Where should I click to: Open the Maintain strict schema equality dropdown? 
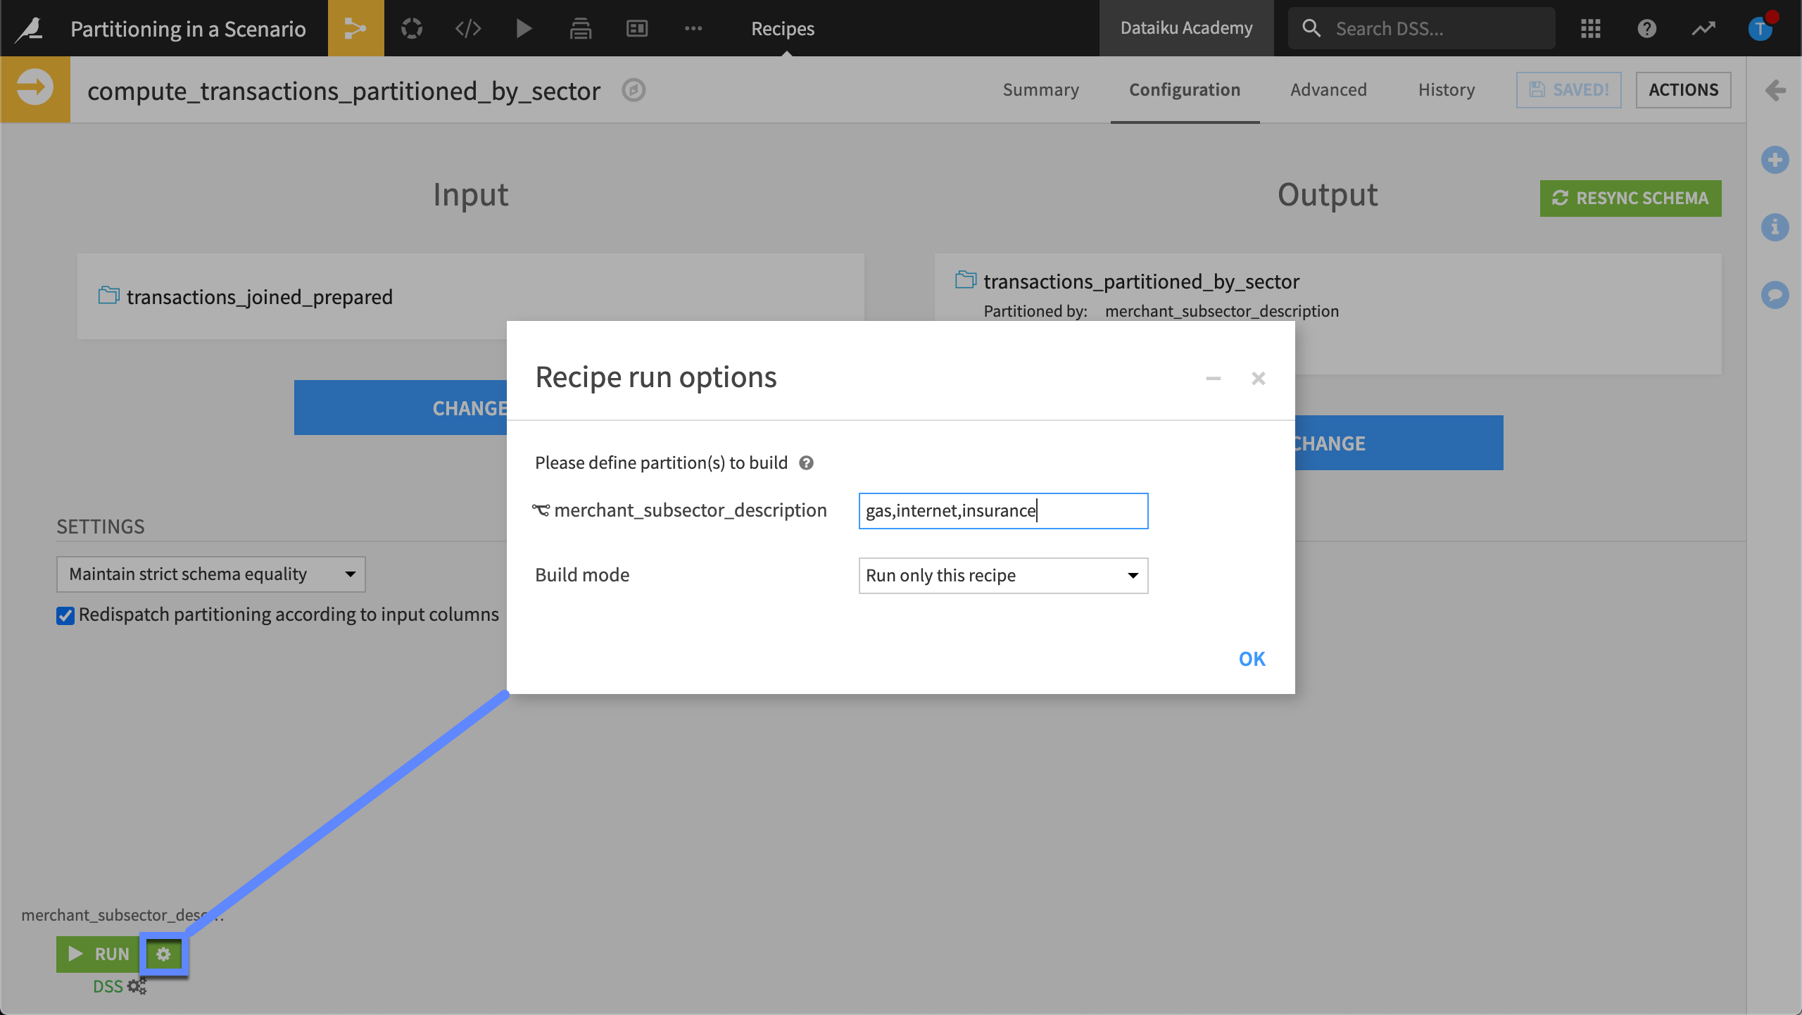[x=210, y=574]
